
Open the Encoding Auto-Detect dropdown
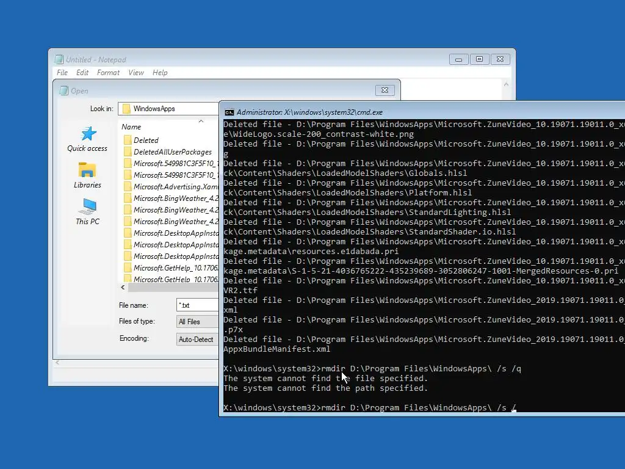pos(198,339)
